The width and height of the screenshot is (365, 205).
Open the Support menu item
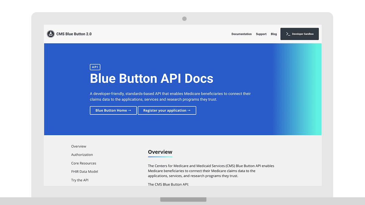261,34
